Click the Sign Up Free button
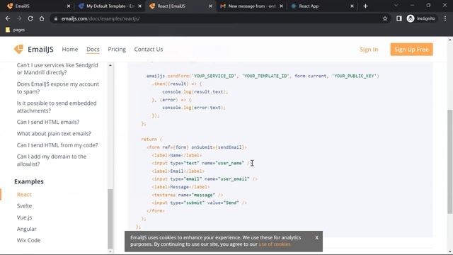 [412, 50]
